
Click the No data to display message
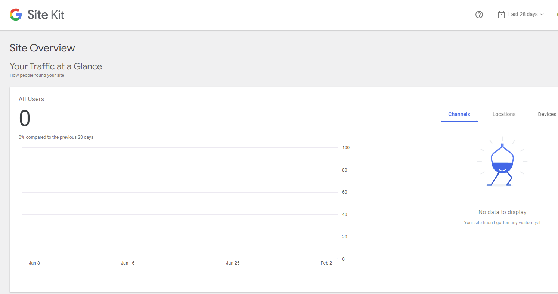(502, 212)
